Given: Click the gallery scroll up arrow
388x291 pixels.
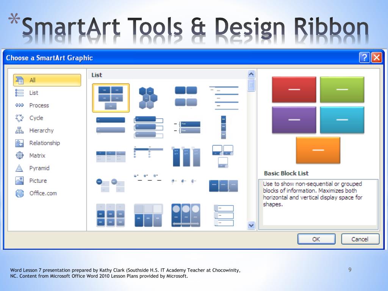Looking at the screenshot, I should click(251, 74).
